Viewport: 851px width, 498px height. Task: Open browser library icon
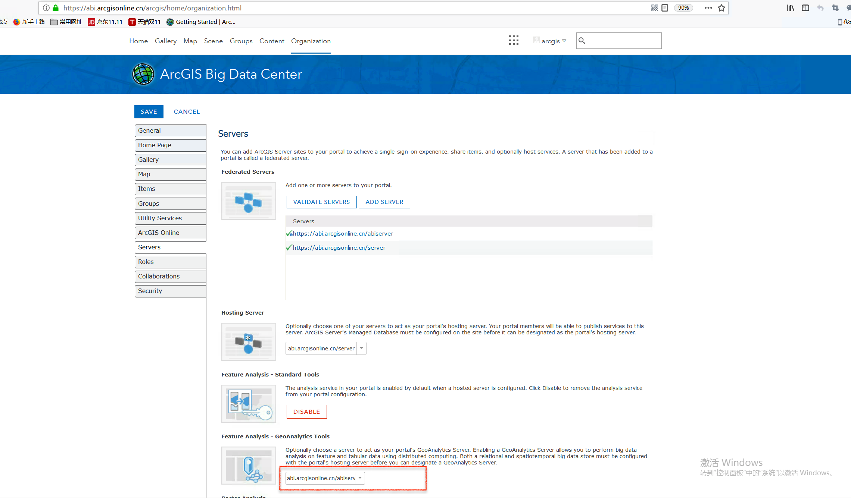(x=791, y=8)
